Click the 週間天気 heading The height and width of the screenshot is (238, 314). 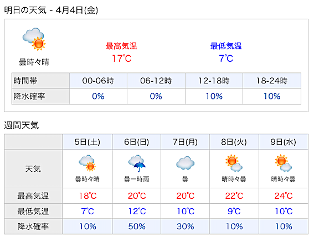tap(22, 125)
